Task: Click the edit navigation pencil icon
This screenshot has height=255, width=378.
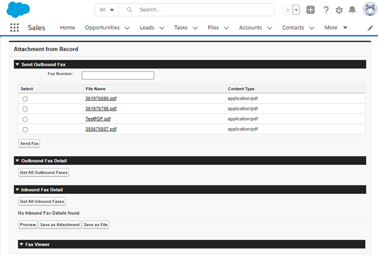Action: (370, 28)
